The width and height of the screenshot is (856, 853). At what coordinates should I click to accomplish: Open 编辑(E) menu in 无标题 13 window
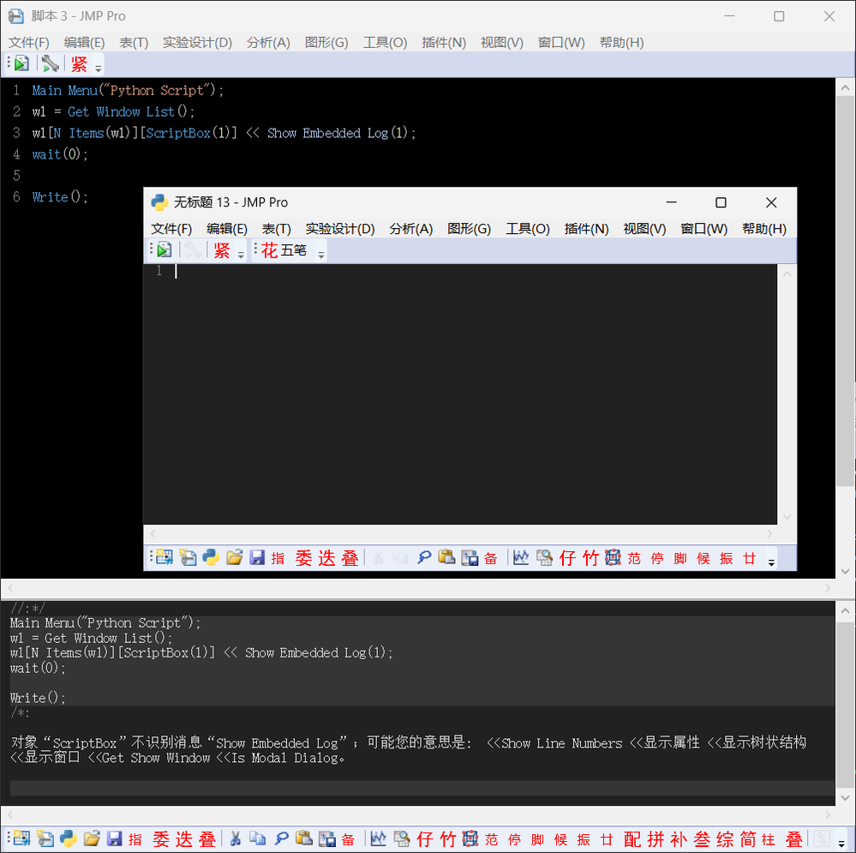(x=227, y=229)
